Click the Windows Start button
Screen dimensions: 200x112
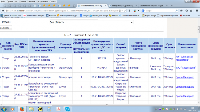point(4,109)
